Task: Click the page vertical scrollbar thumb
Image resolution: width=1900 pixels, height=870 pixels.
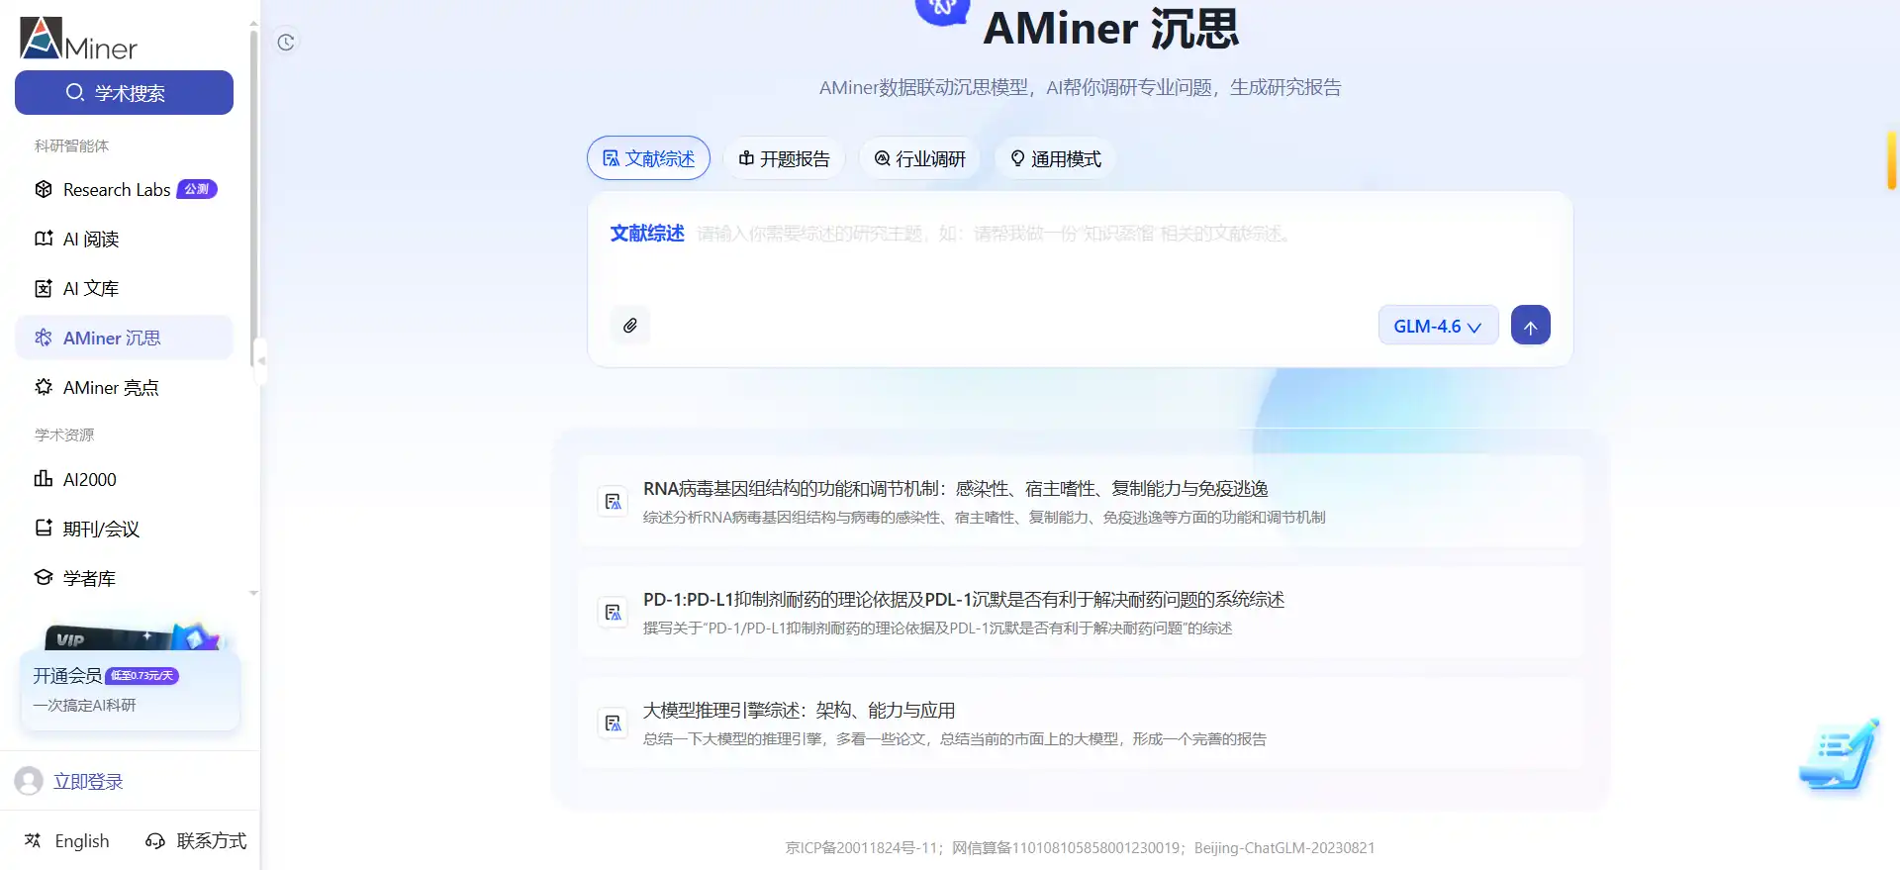Action: (x=1892, y=159)
